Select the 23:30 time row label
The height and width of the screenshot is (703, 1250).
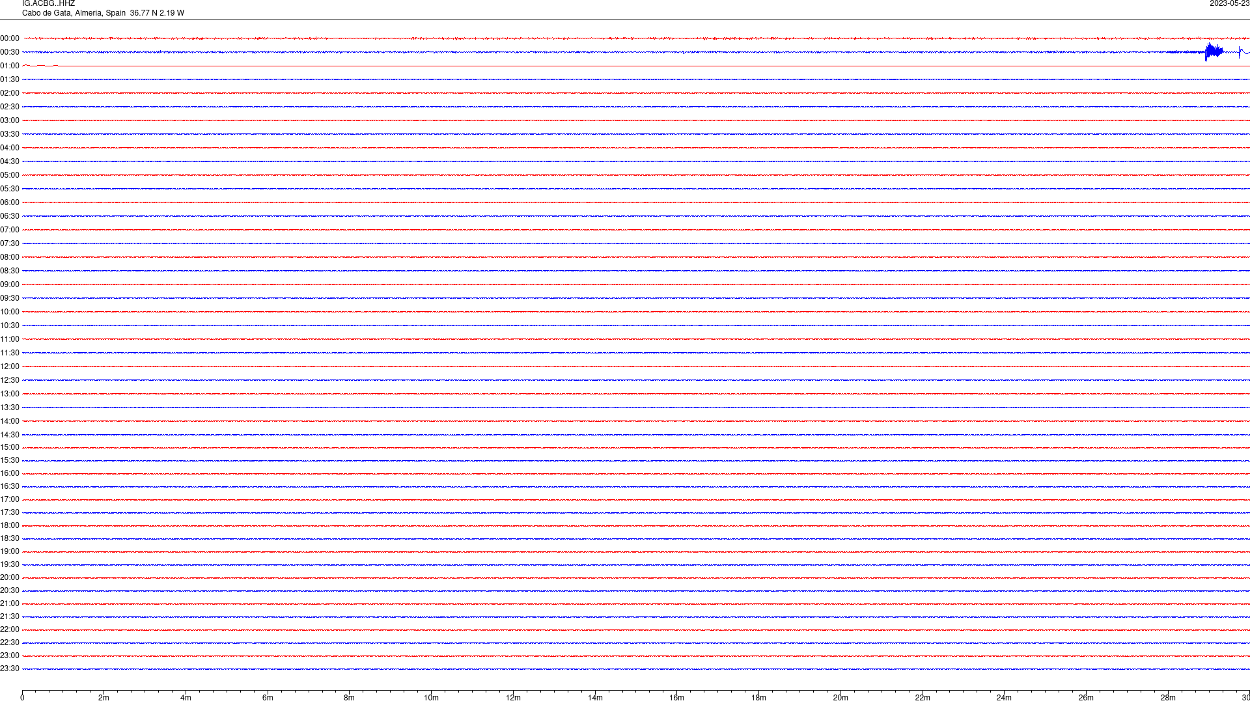click(10, 669)
